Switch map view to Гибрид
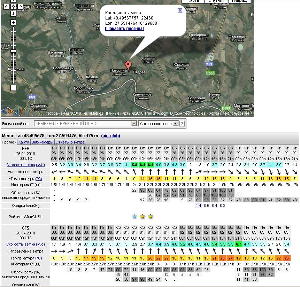Viewport: 300px width, 287px height. 239,1
